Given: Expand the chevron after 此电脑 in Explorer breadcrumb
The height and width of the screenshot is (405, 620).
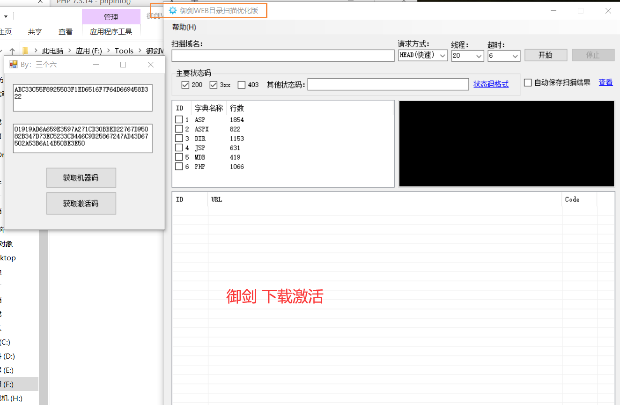Looking at the screenshot, I should click(70, 51).
